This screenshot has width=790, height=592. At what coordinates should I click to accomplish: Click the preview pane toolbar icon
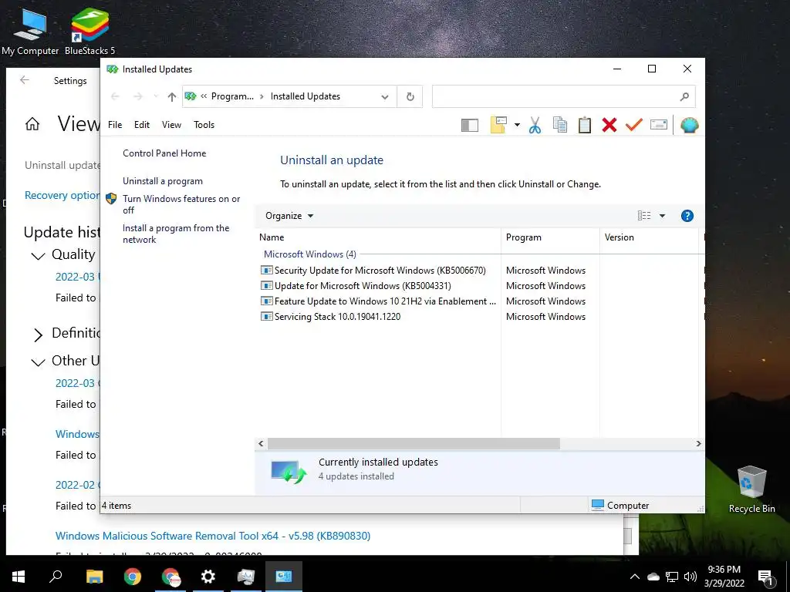(470, 125)
